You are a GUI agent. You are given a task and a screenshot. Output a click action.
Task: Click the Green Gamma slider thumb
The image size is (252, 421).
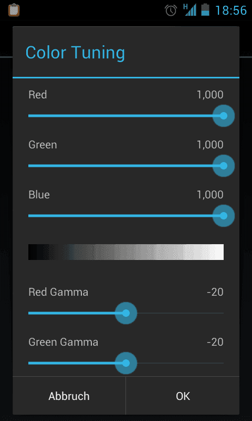pyautogui.click(x=126, y=363)
